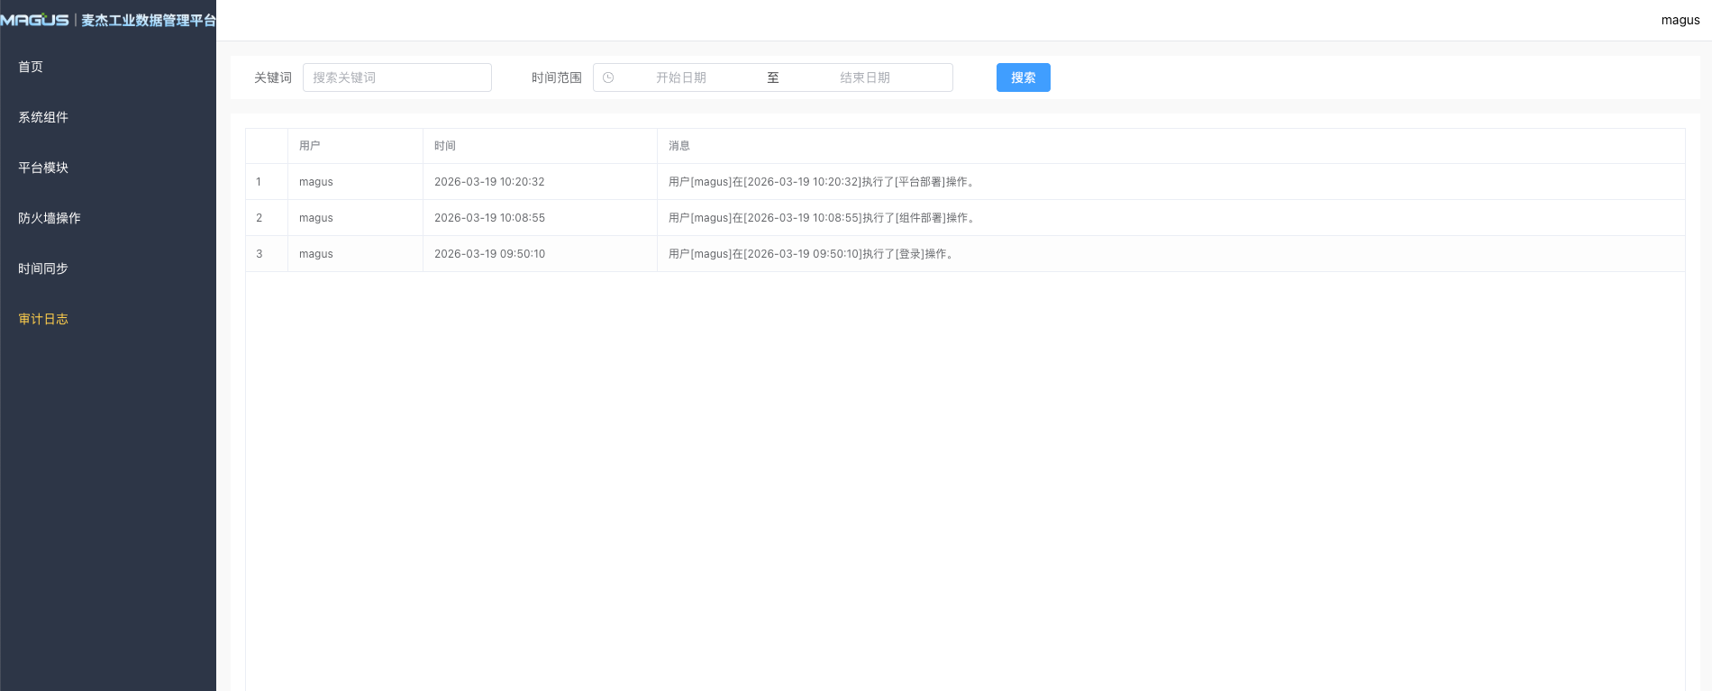The height and width of the screenshot is (691, 1712).
Task: Open 首页 in the sidebar
Action: coord(31,67)
